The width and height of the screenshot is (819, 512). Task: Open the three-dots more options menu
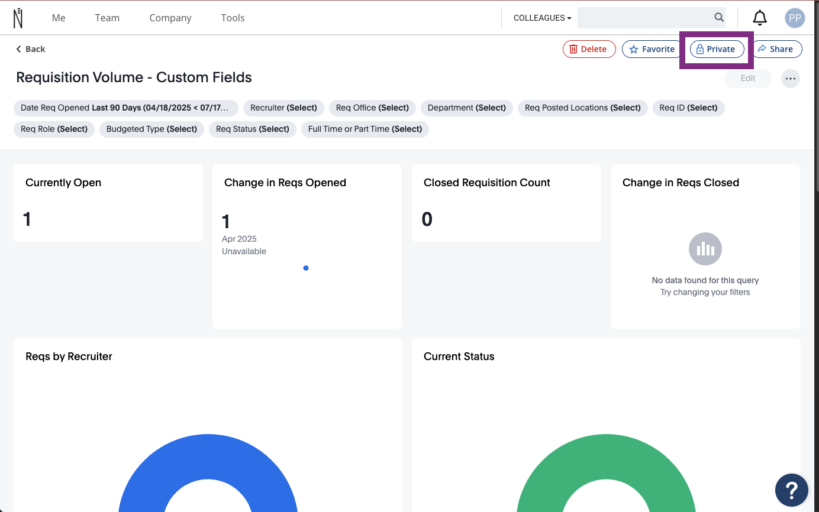tap(791, 78)
